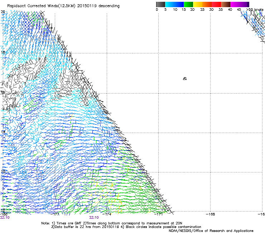This screenshot has height=233, width=265.
Task: Pick the green 15-20 knots legend color
Action: coord(188,4)
